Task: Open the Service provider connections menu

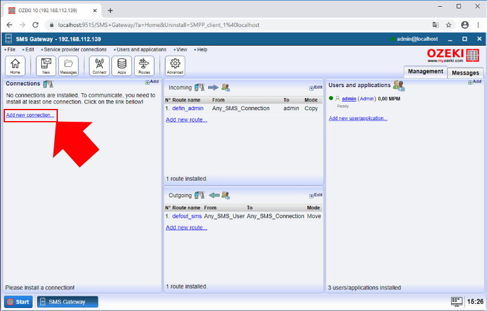Action: (75, 50)
